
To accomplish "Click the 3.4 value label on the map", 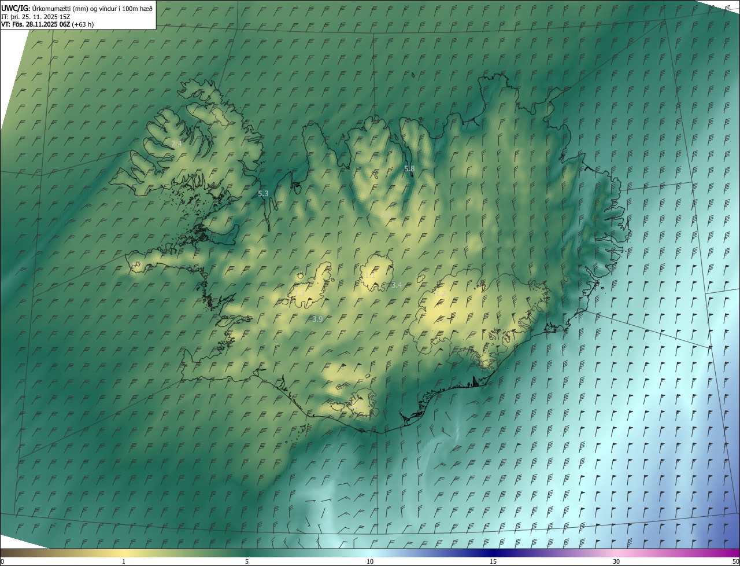I will click(x=397, y=285).
